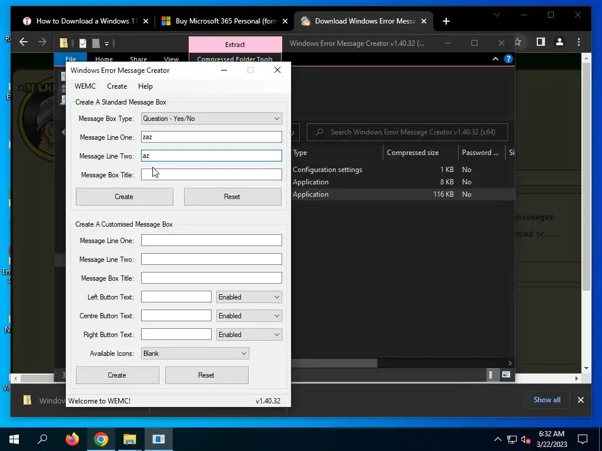602x451 pixels.
Task: Bookmark this page star icon
Action: click(x=517, y=42)
